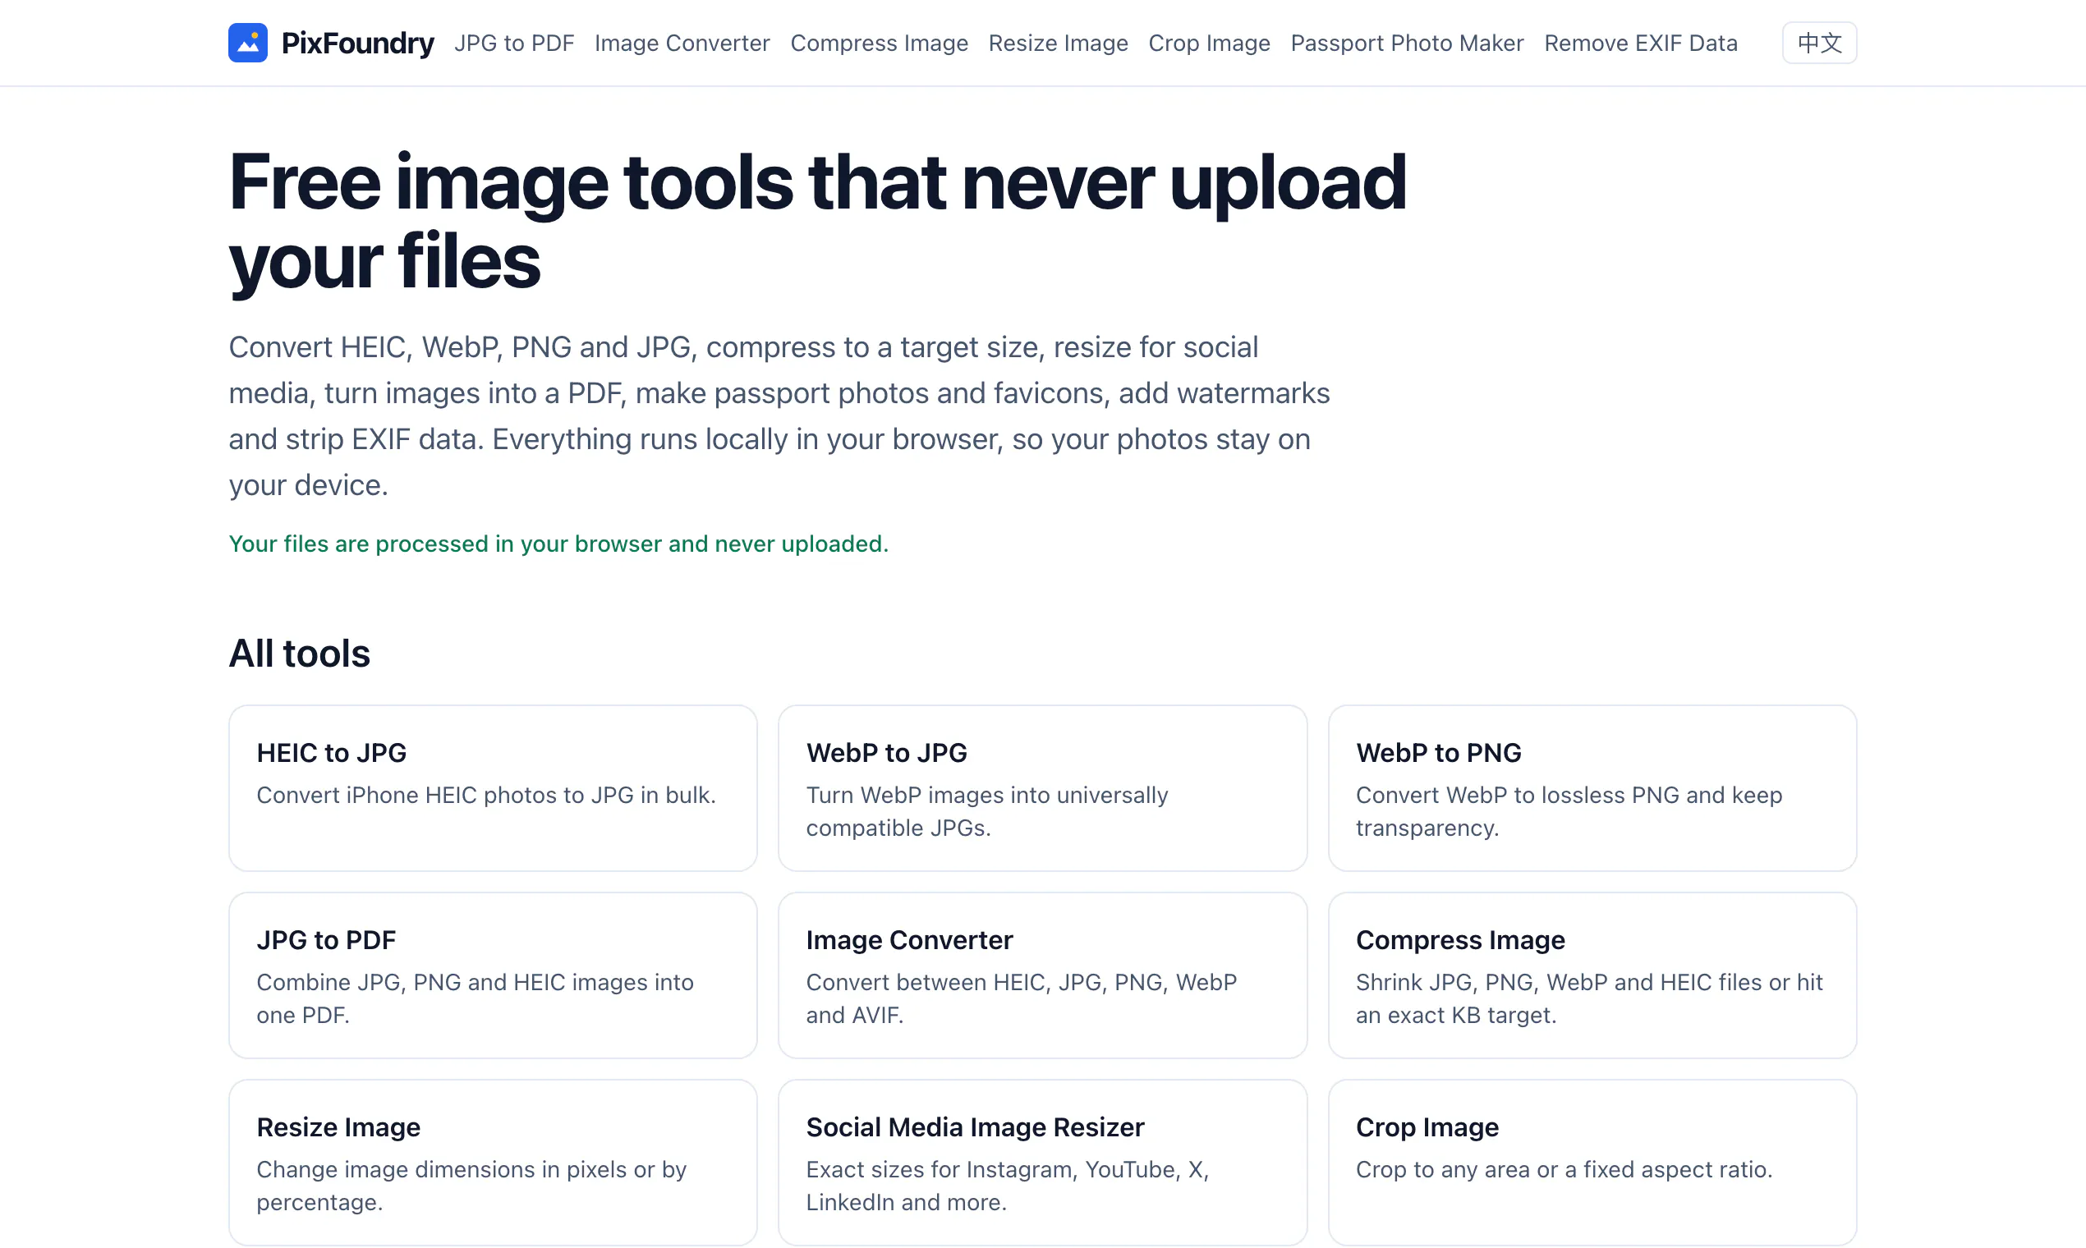This screenshot has width=2086, height=1248.
Task: Go to Image Converter in the top nav
Action: coord(682,43)
